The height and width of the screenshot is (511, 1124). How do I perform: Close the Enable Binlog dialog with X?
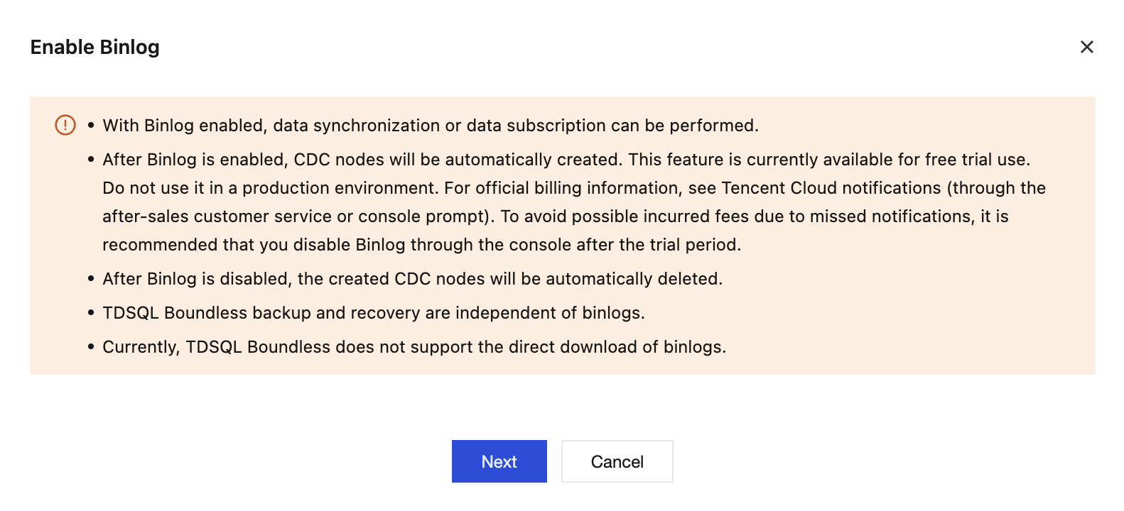click(1086, 47)
